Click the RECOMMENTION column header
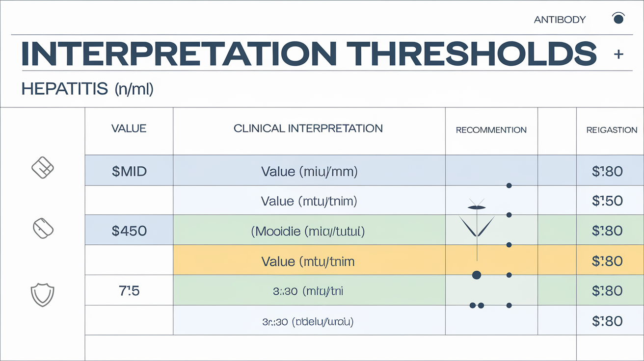This screenshot has width=644, height=361. pyautogui.click(x=491, y=130)
